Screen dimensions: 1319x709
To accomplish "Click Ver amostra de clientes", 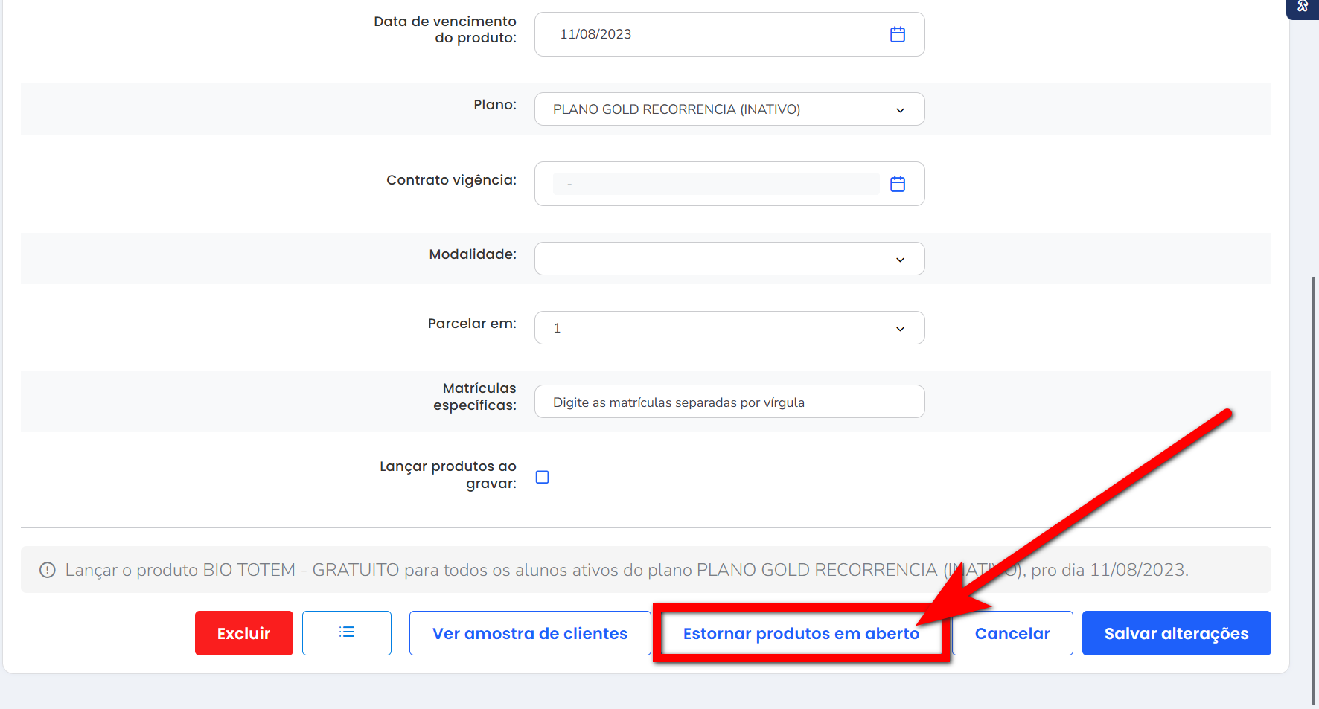I will [529, 633].
